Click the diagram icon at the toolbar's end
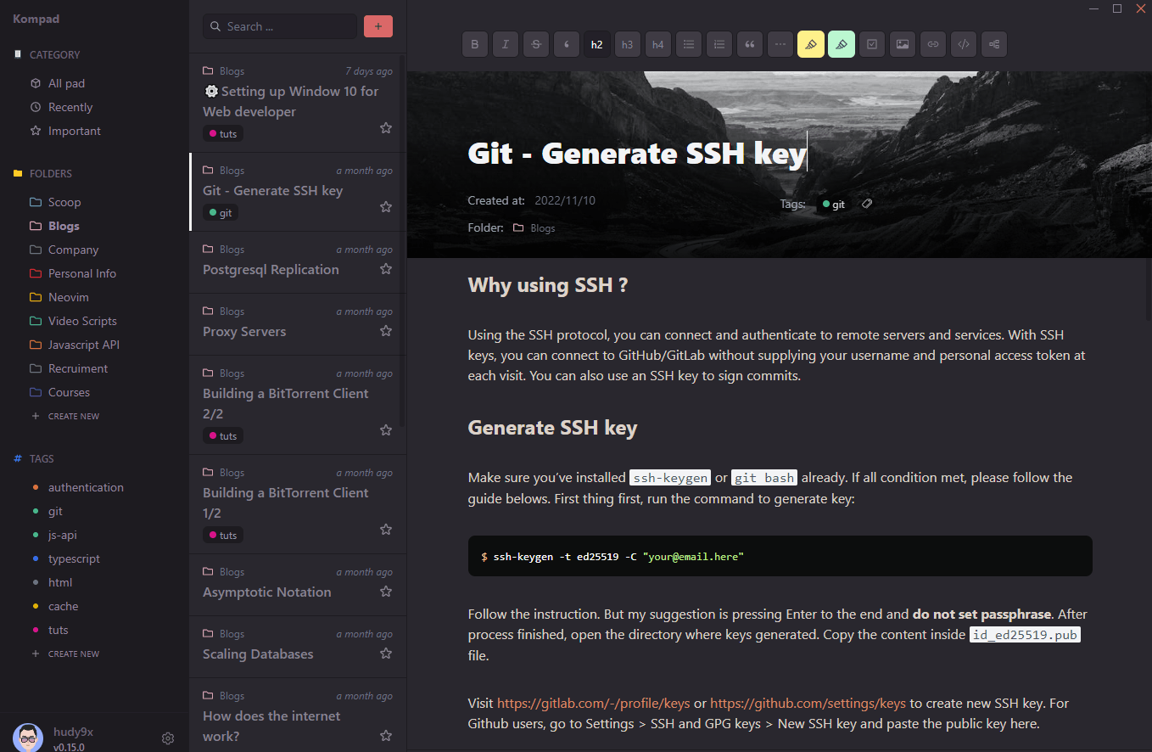Viewport: 1152px width, 752px height. tap(994, 44)
